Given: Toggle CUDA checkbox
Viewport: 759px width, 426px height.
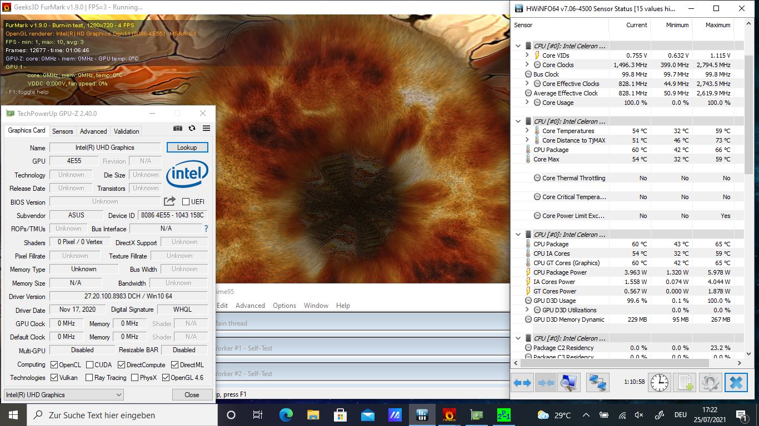Looking at the screenshot, I should 89,364.
